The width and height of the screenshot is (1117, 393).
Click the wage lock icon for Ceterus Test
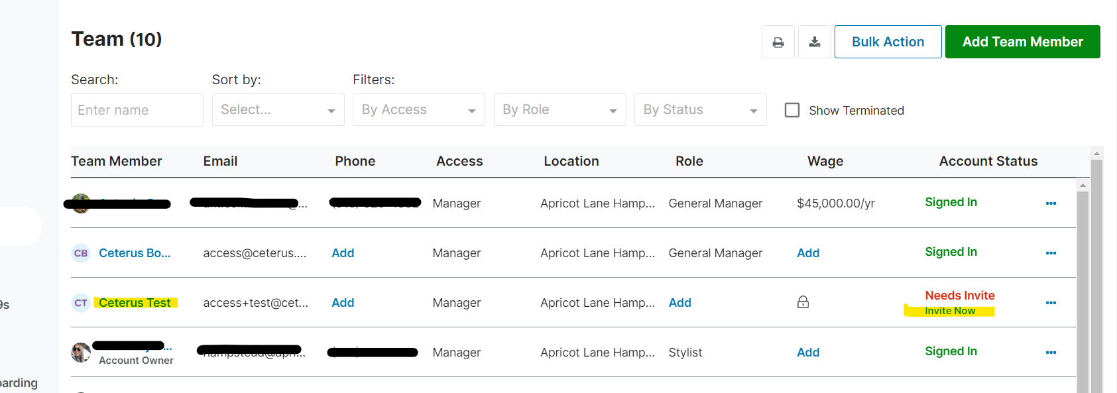click(x=803, y=302)
